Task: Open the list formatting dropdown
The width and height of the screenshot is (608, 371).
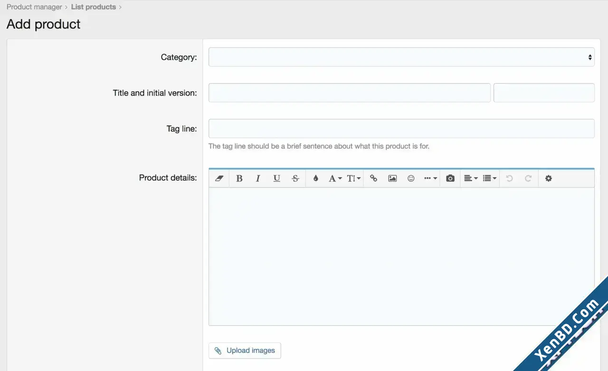Action: pos(490,179)
